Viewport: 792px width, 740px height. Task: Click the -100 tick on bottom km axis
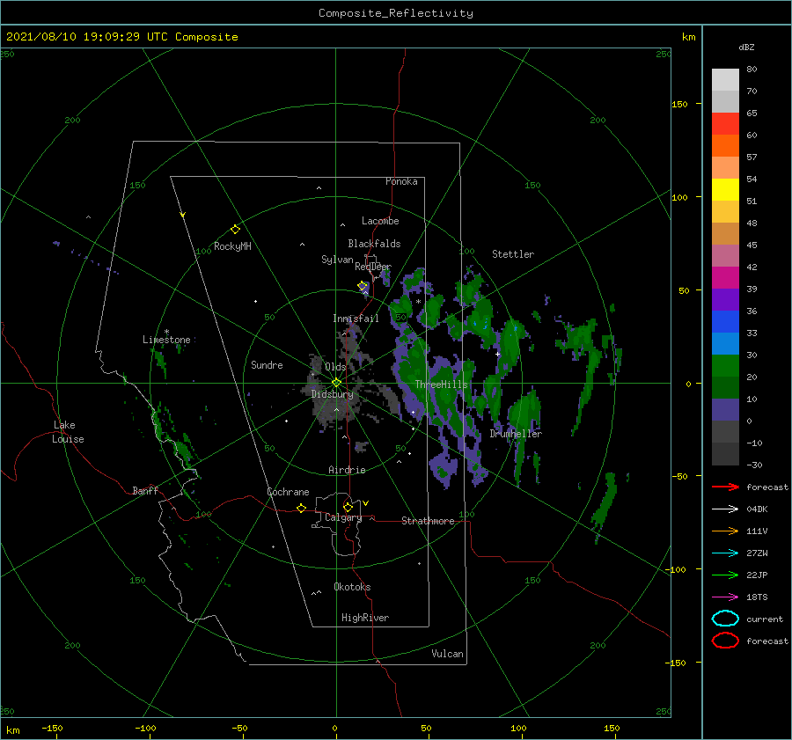[x=145, y=729]
